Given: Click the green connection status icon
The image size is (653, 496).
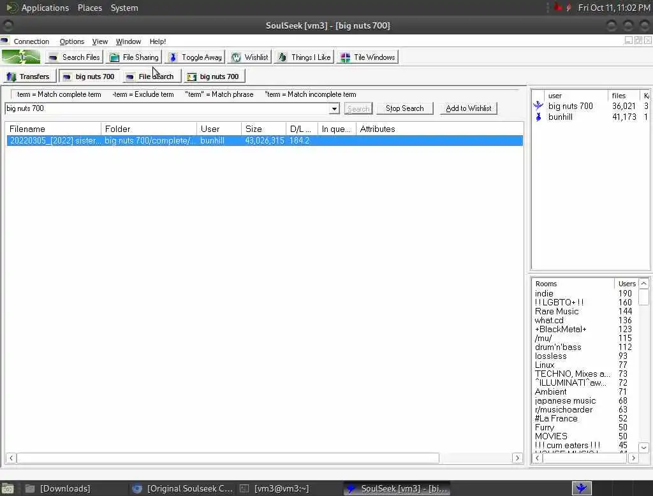Looking at the screenshot, I should 21,57.
